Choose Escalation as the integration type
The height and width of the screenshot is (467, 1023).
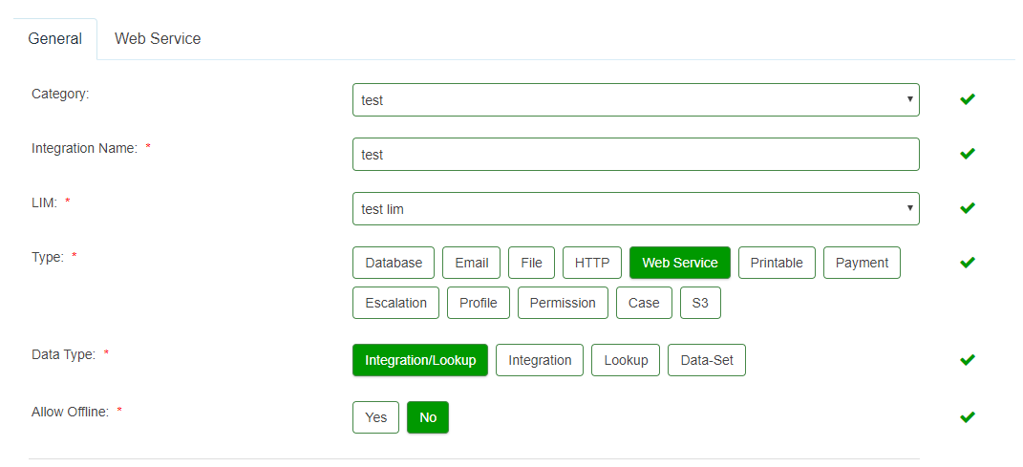[x=396, y=303]
